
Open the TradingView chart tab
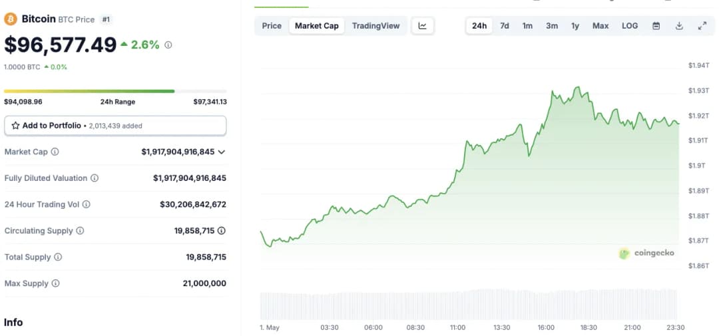375,26
